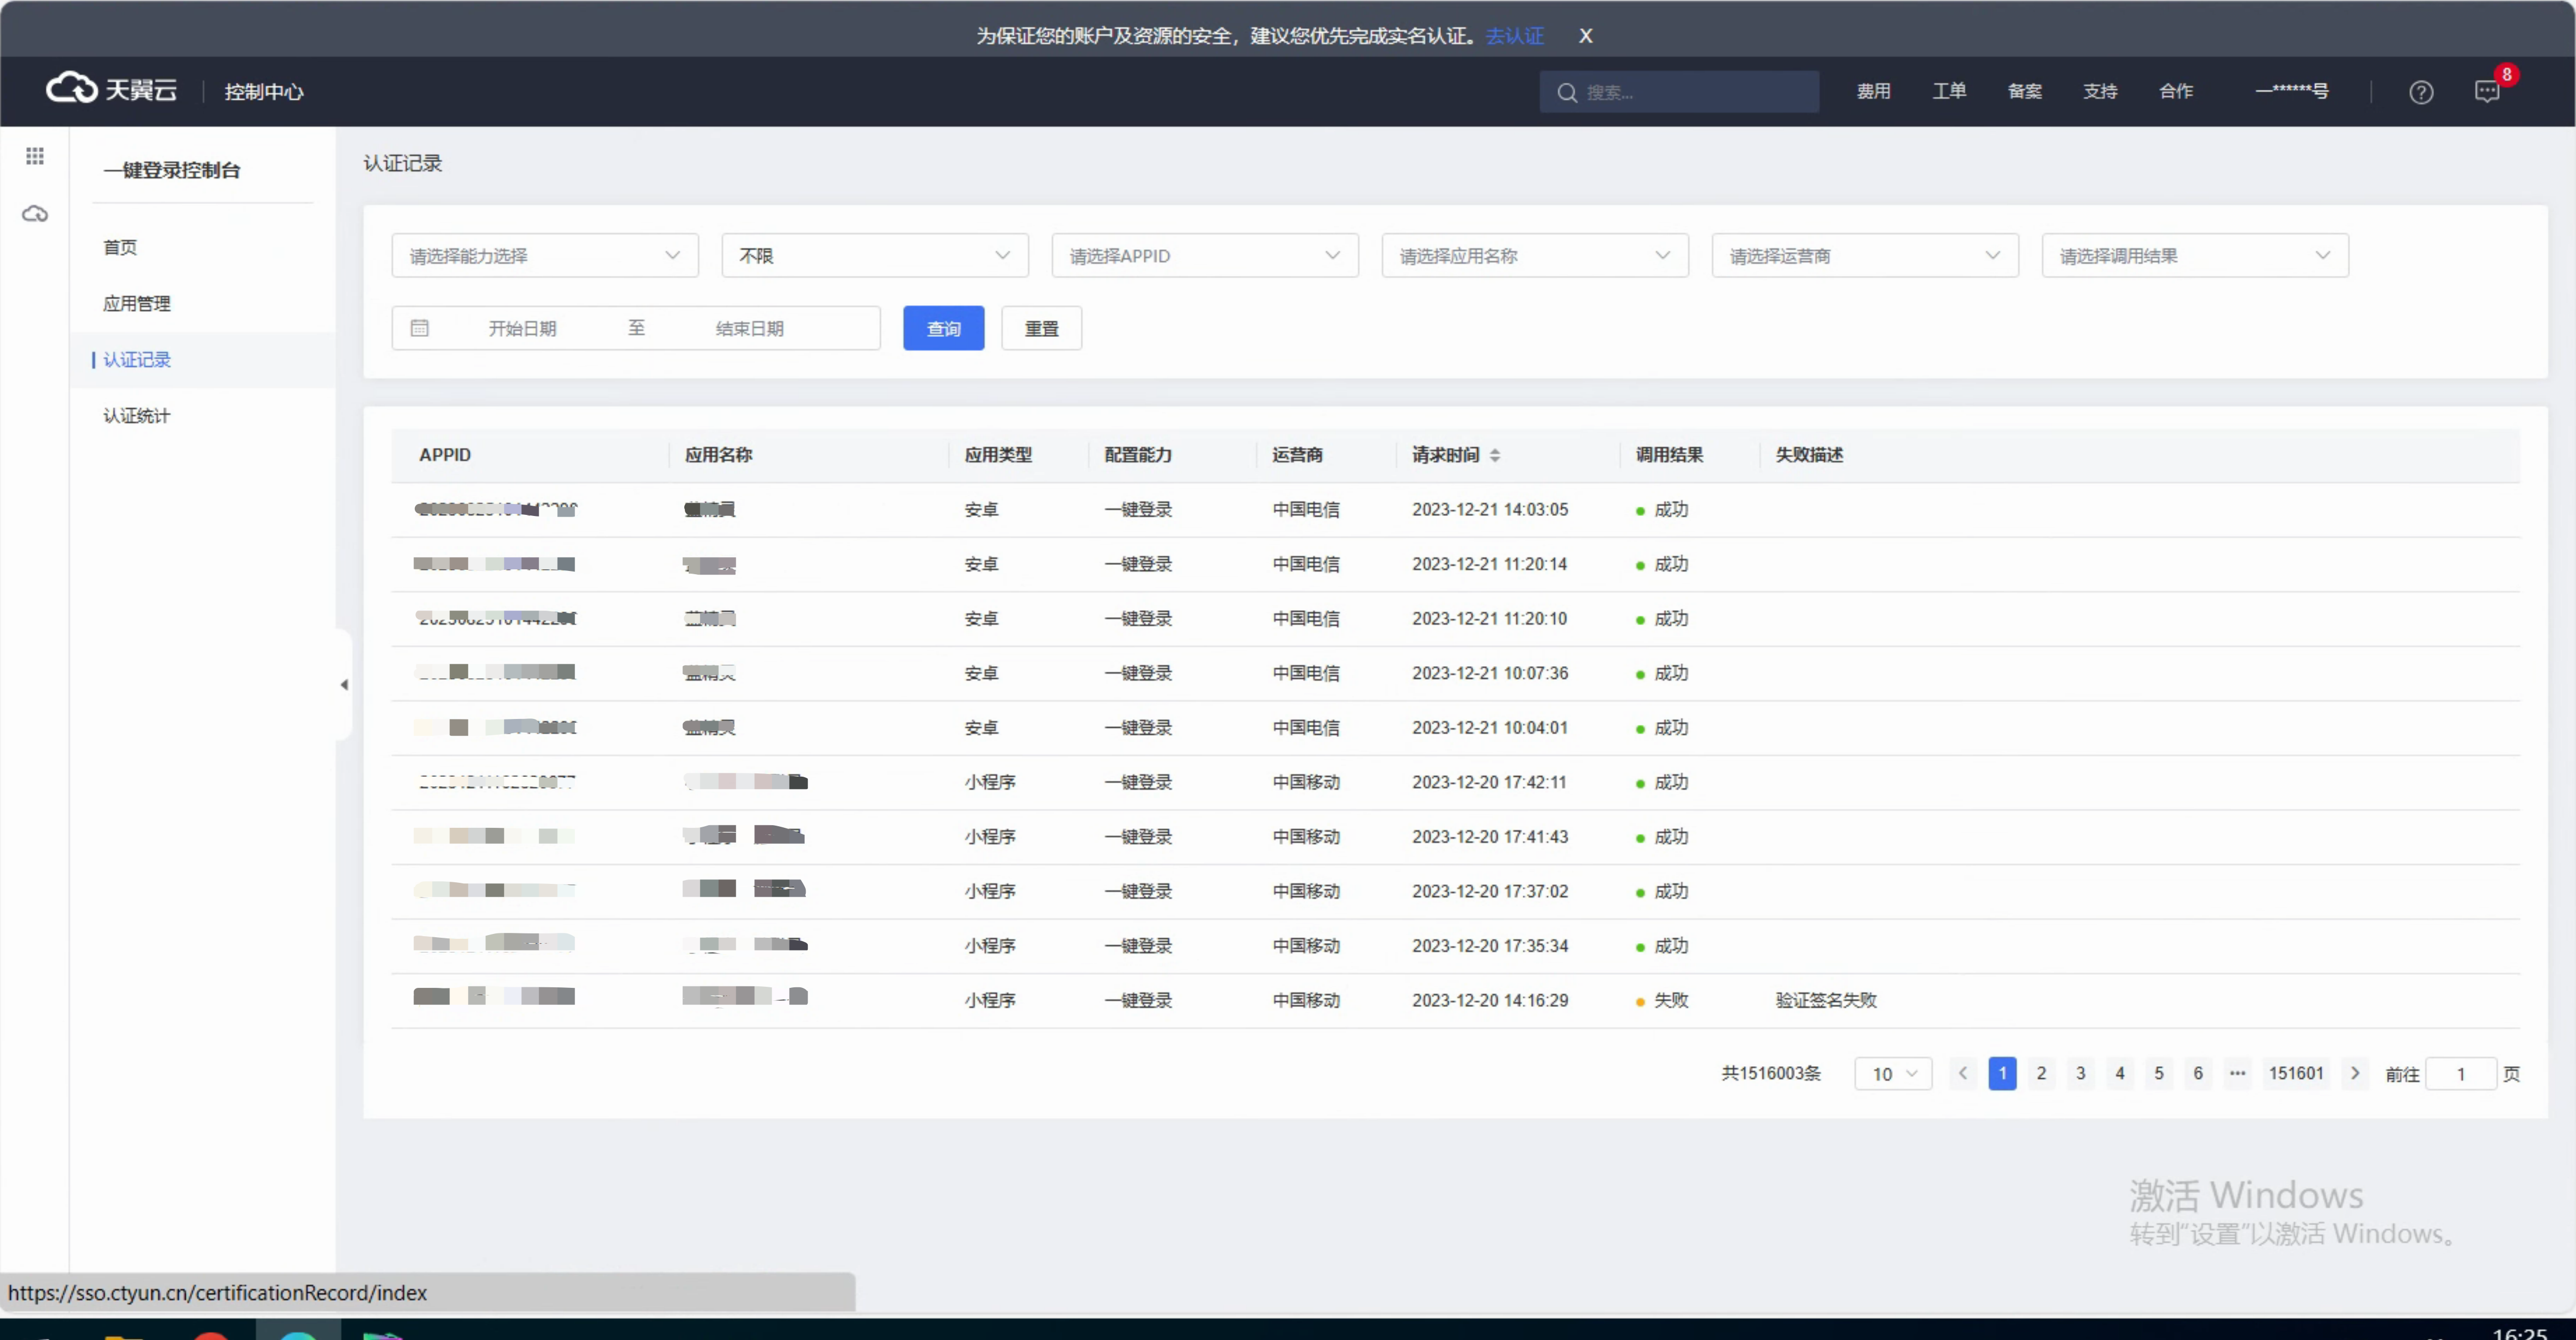This screenshot has width=2576, height=1340.
Task: Open the account name dropdown in header
Action: click(x=2291, y=91)
